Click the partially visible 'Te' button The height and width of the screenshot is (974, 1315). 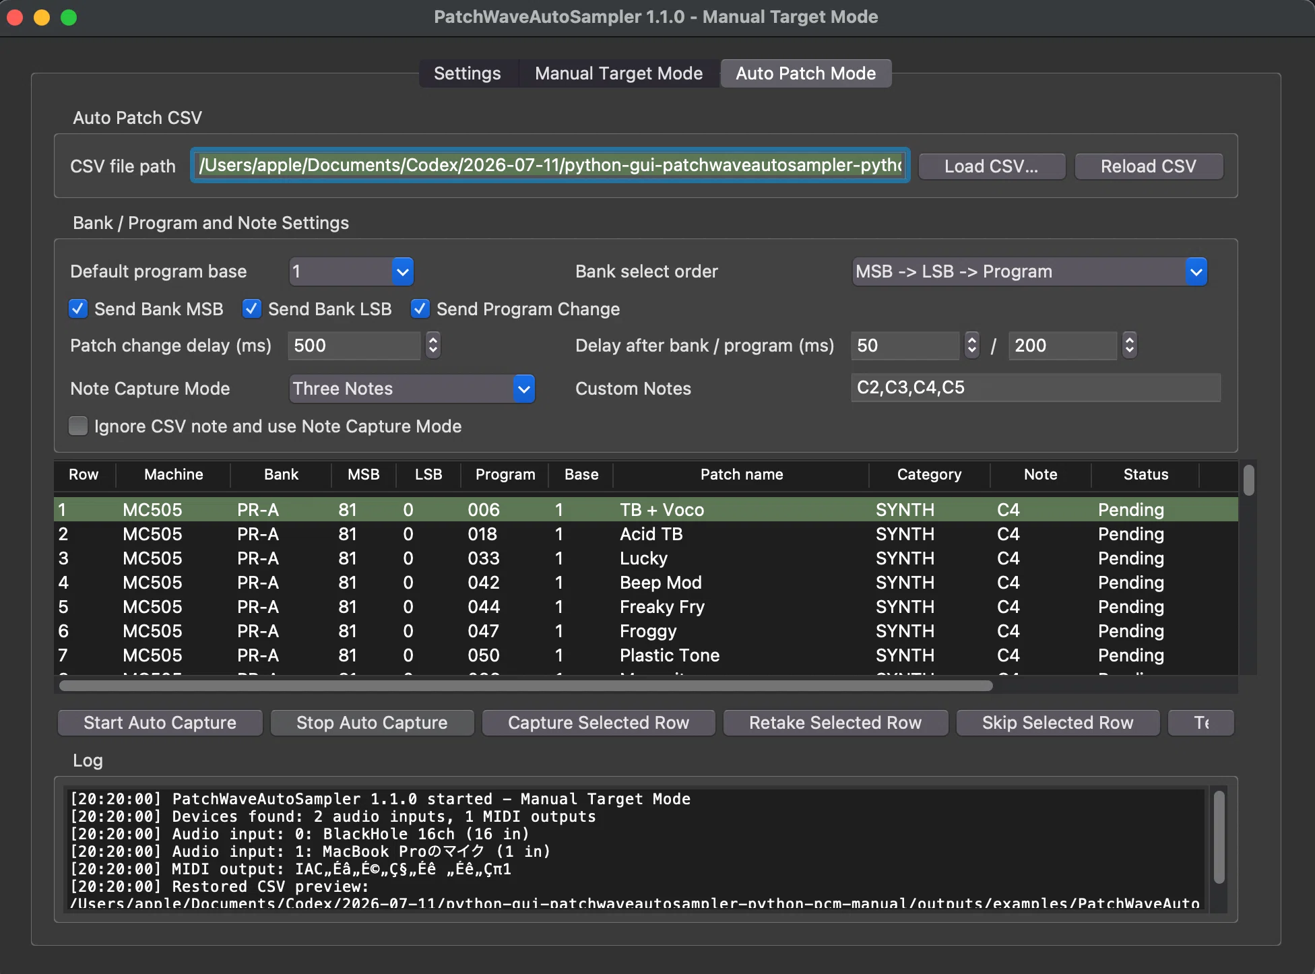[x=1201, y=723]
